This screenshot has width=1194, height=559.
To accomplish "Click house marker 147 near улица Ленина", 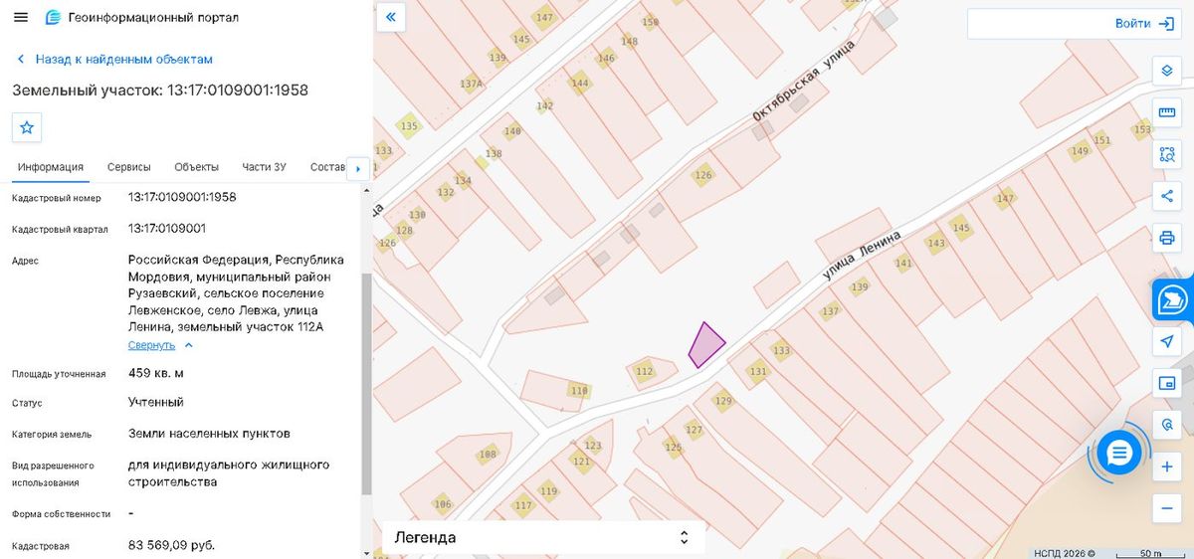I will point(1005,199).
